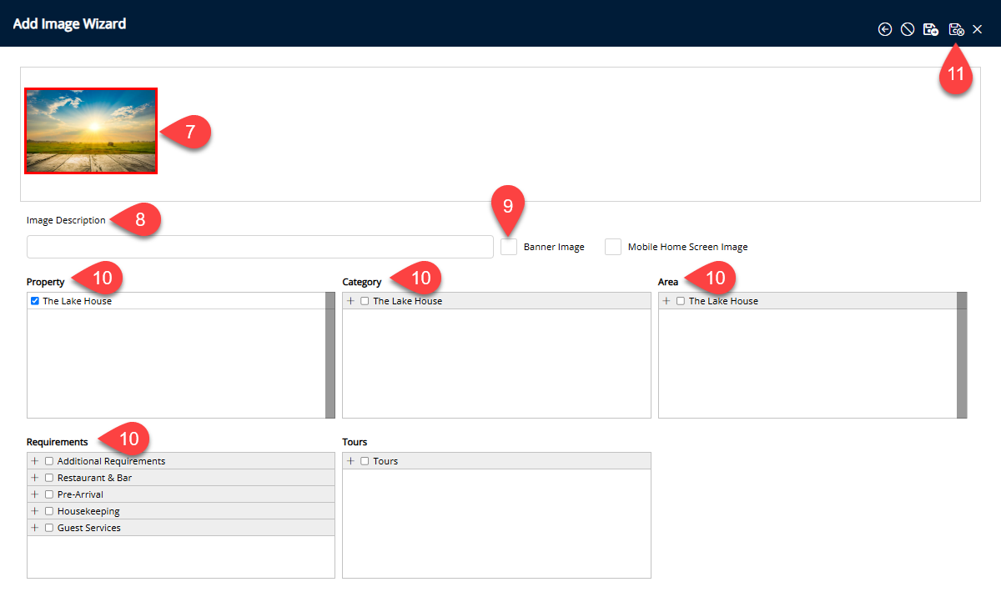
Task: Tick the Restaurant & Bar checkbox
Action: point(49,478)
